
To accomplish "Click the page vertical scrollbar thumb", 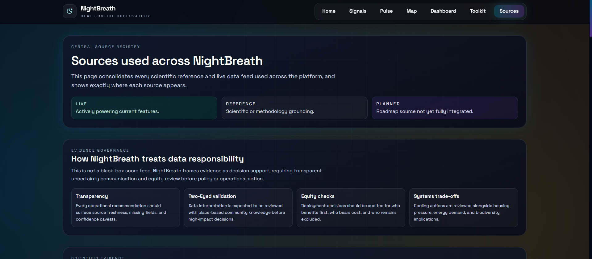I will pos(591,18).
